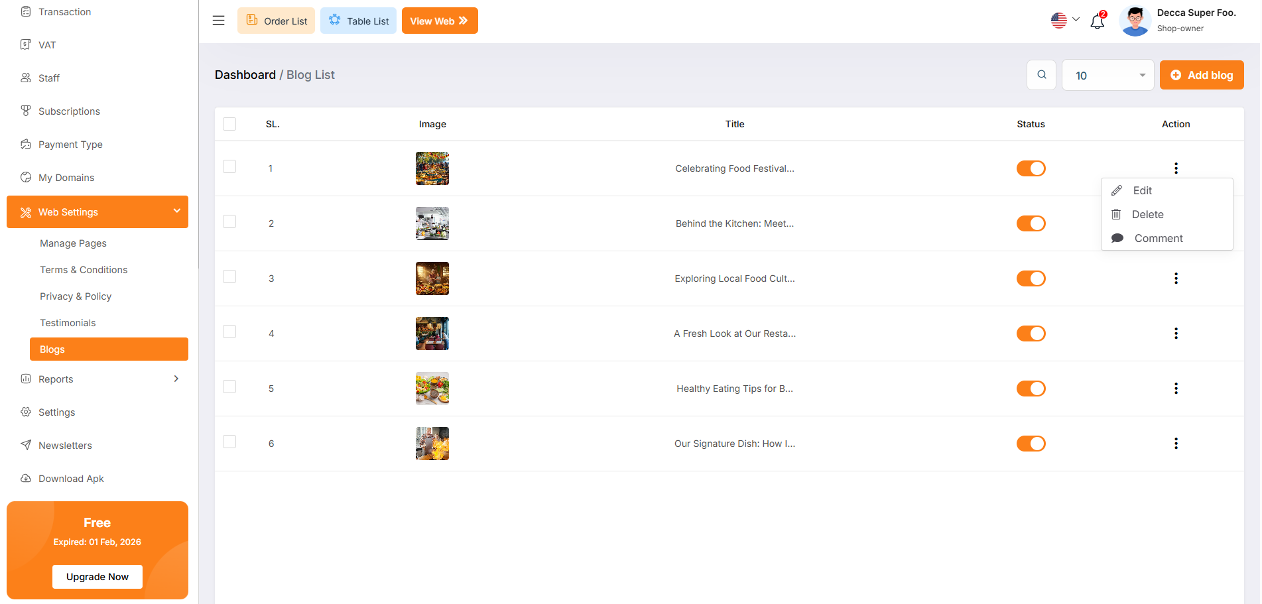The height and width of the screenshot is (604, 1262).
Task: Open action menu for blog row 3
Action: tap(1175, 278)
